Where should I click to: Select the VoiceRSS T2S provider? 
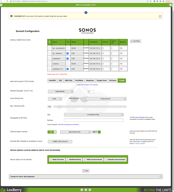pos(52,80)
